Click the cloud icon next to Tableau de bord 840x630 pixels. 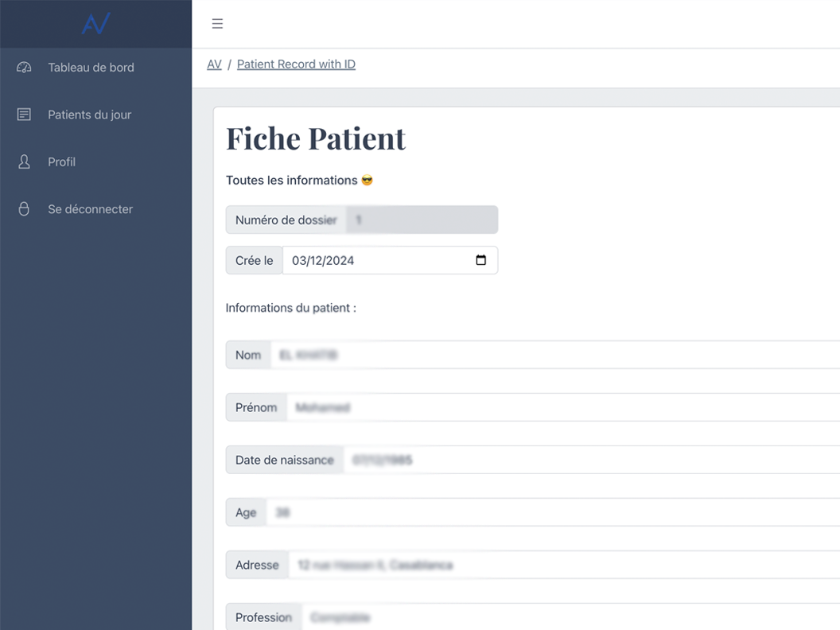[x=23, y=67]
